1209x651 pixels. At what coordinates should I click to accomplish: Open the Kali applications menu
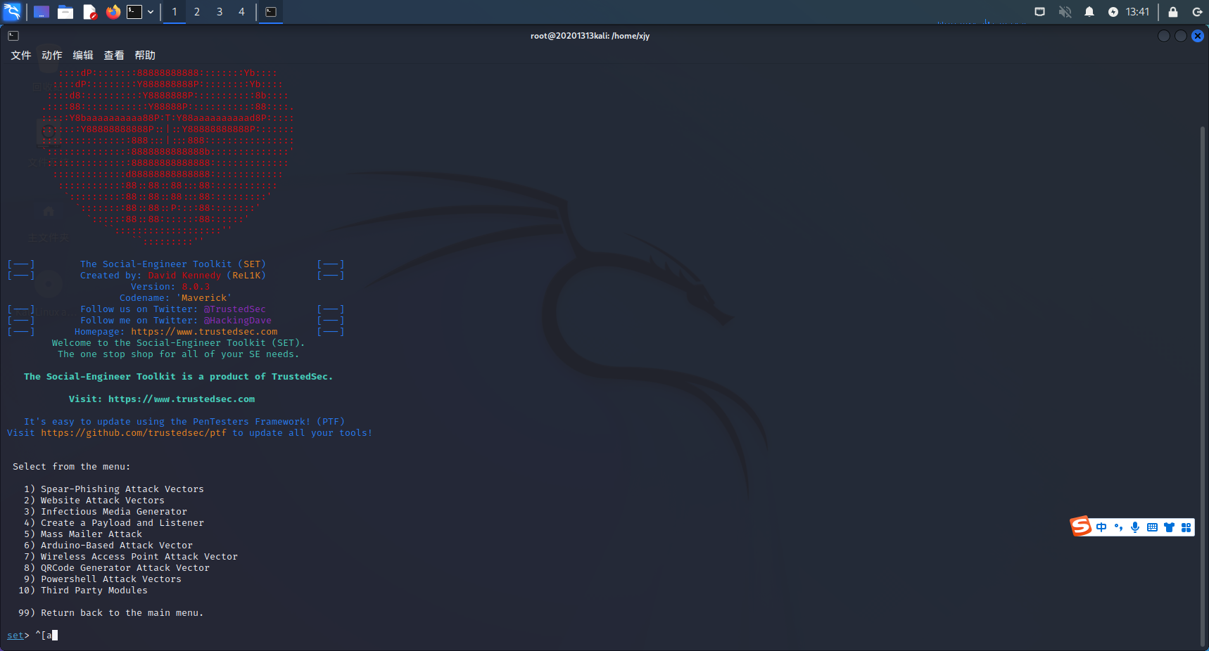click(x=13, y=11)
